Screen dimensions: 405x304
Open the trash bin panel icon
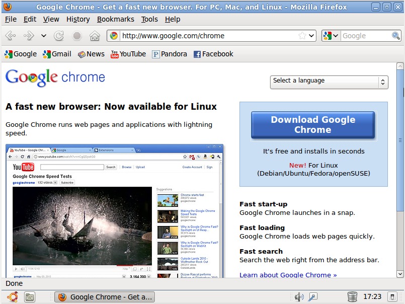[x=352, y=297]
